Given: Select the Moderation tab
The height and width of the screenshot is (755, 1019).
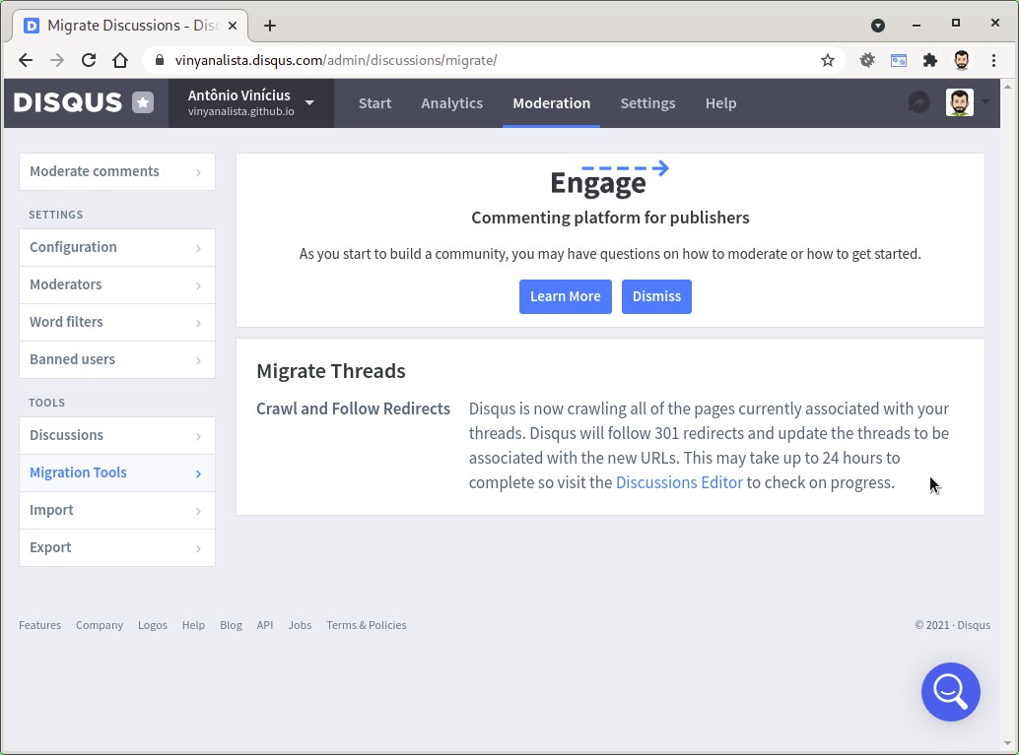Looking at the screenshot, I should click(551, 103).
